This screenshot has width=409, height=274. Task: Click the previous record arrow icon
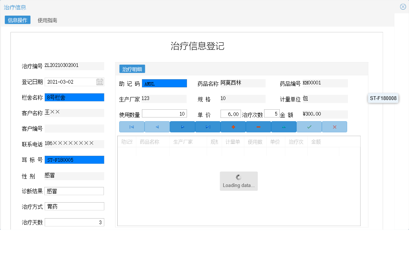point(157,127)
